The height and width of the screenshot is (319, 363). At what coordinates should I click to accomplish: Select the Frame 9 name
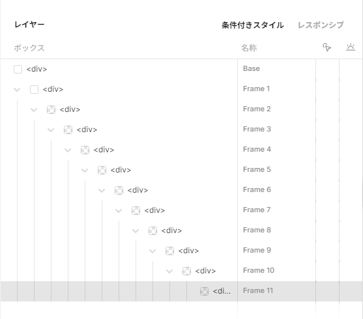coord(257,250)
